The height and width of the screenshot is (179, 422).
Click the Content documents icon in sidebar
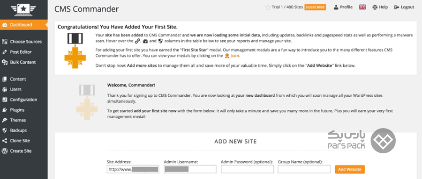(x=5, y=79)
